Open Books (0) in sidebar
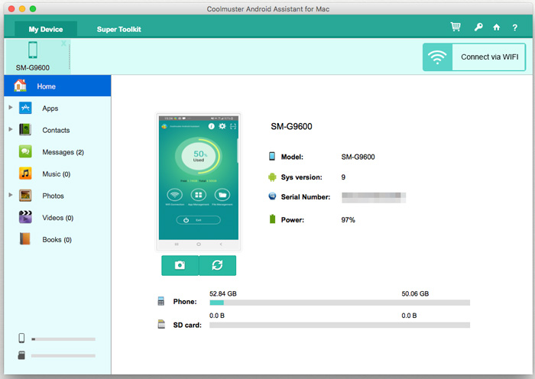This screenshot has width=535, height=379. (x=57, y=240)
